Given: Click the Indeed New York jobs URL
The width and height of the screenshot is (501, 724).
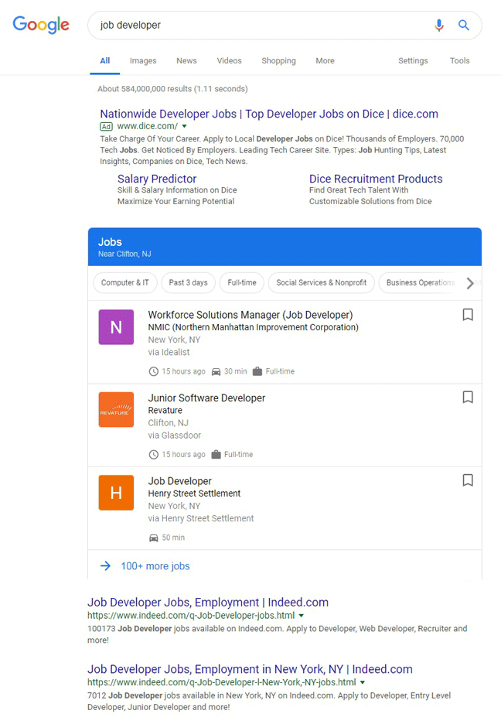Looking at the screenshot, I should coord(222,682).
